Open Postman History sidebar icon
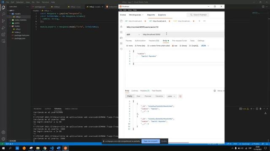 point(121,49)
